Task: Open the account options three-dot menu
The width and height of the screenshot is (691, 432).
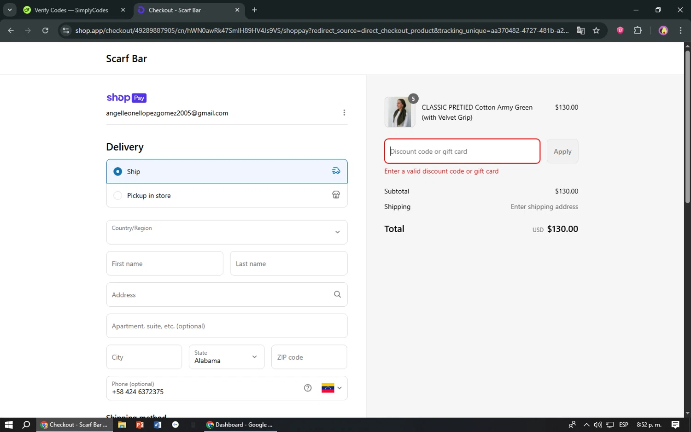Action: click(344, 113)
